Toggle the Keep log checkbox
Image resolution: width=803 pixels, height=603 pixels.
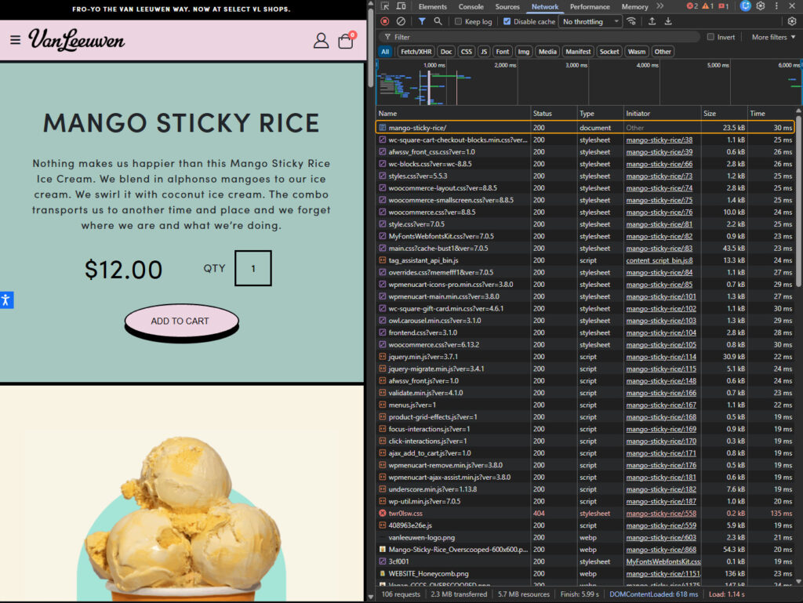click(458, 21)
